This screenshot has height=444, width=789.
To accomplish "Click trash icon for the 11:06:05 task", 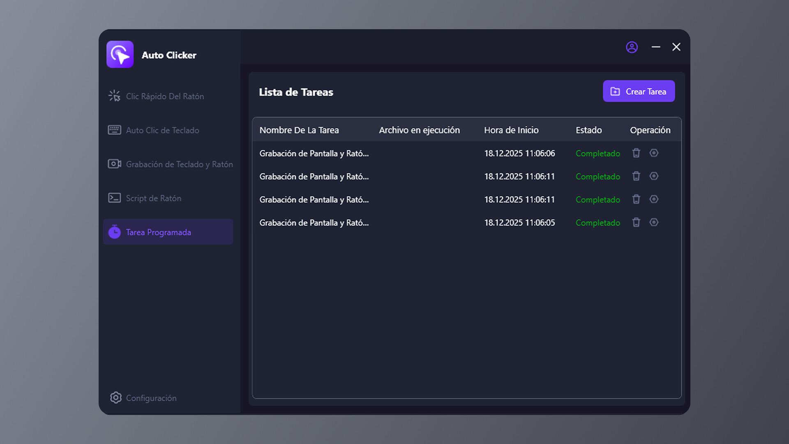I will pos(636,222).
